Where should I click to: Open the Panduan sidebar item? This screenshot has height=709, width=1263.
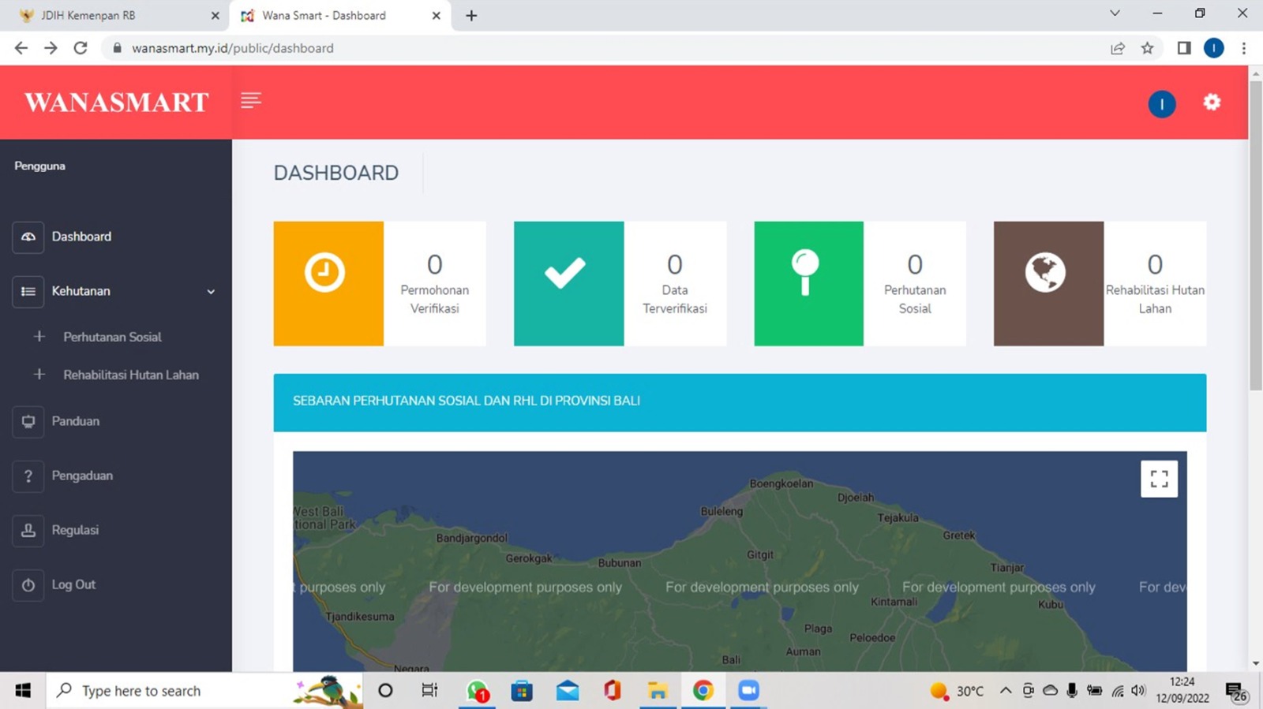pos(75,421)
